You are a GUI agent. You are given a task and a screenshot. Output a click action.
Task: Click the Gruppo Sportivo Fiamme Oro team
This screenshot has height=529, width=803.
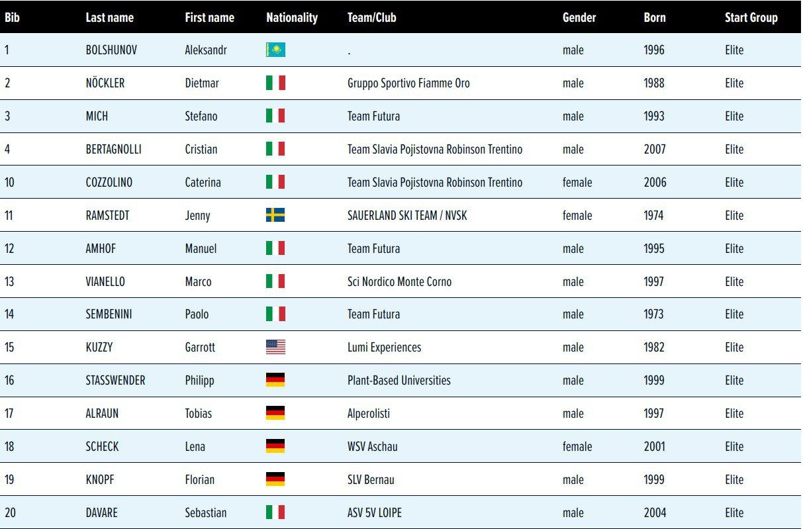point(408,83)
